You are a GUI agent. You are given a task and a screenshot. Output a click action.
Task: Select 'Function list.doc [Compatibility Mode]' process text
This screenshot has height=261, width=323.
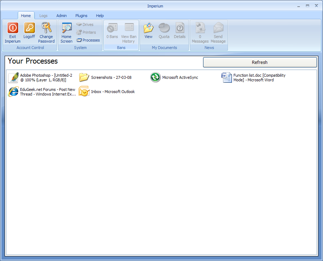coord(259,77)
